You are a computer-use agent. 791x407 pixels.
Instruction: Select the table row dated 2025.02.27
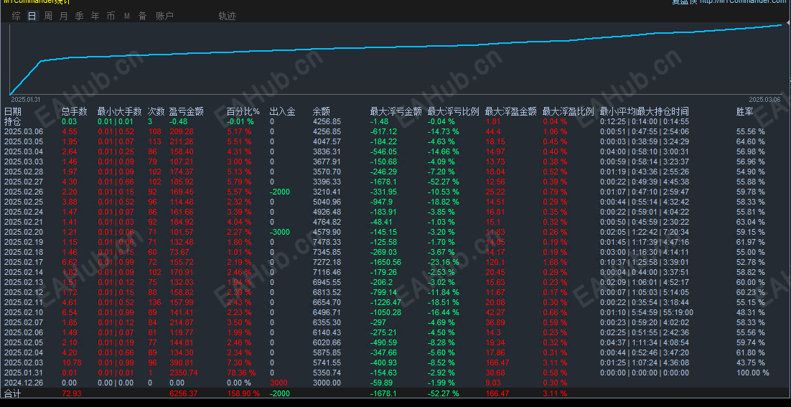pyautogui.click(x=395, y=182)
